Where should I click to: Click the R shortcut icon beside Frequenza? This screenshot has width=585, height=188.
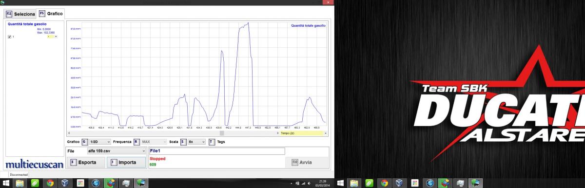pyautogui.click(x=136, y=142)
